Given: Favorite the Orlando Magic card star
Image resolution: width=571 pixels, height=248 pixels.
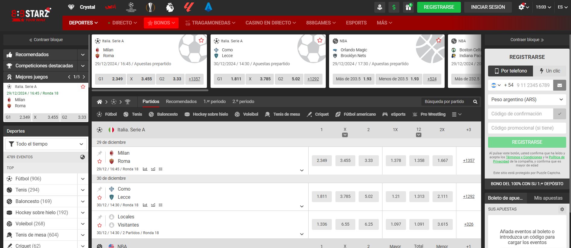Looking at the screenshot, I should click(439, 40).
